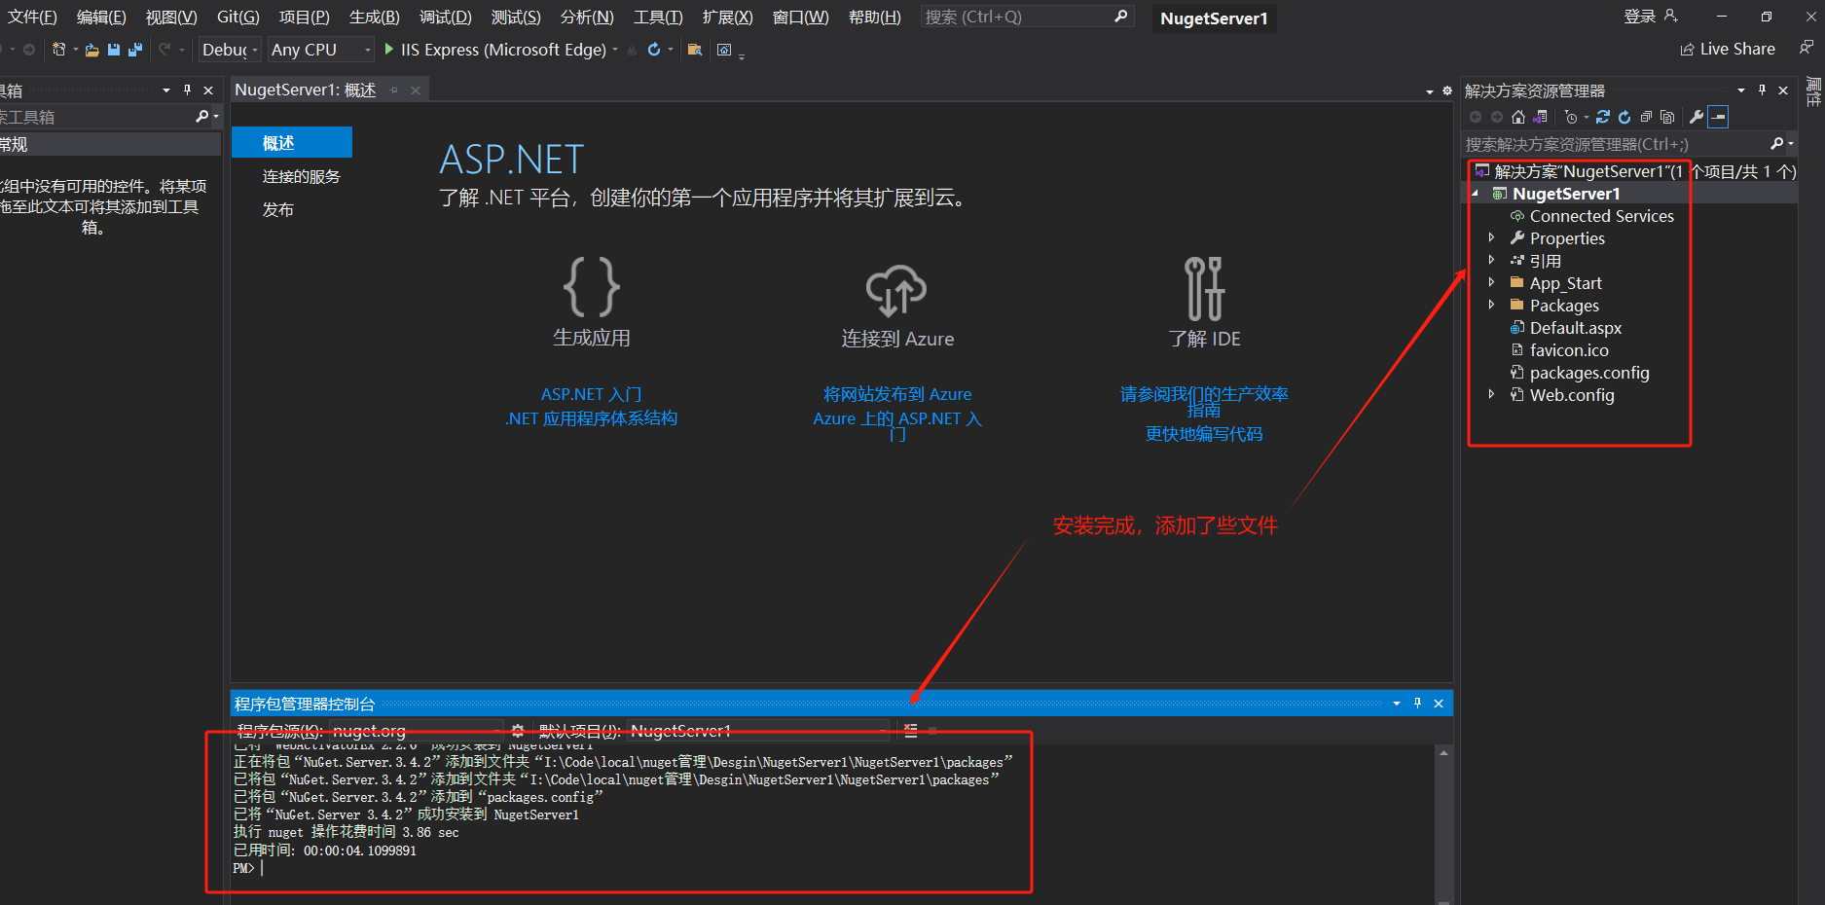1825x905 pixels.
Task: Switch to the NugetServer1: 概述 tab
Action: [x=302, y=89]
